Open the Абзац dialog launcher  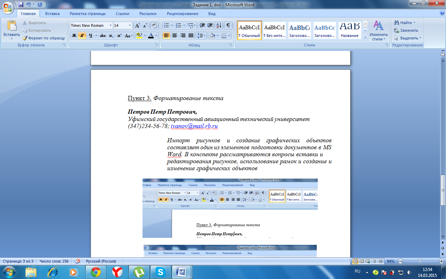tap(231, 45)
